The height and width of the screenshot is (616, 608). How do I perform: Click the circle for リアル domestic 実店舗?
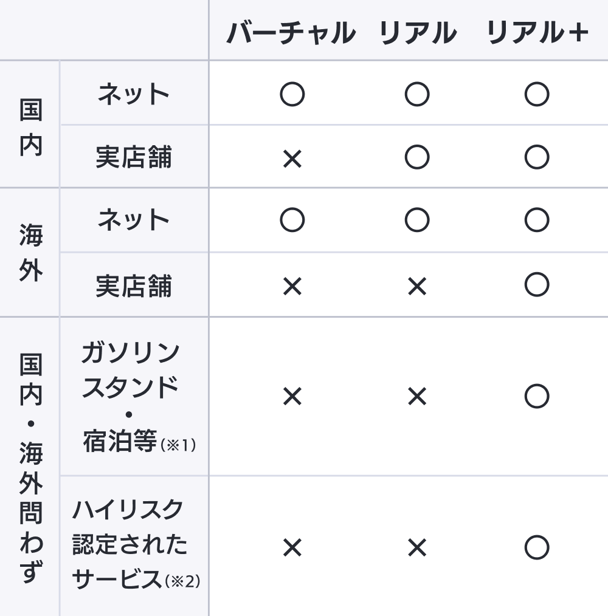coord(417,157)
